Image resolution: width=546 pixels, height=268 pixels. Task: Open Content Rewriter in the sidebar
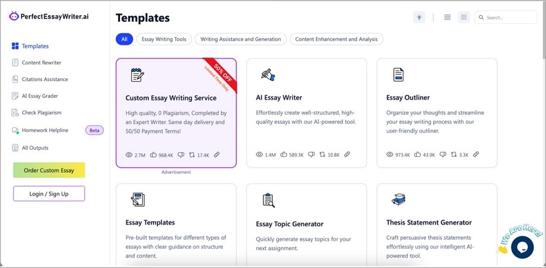tap(42, 63)
